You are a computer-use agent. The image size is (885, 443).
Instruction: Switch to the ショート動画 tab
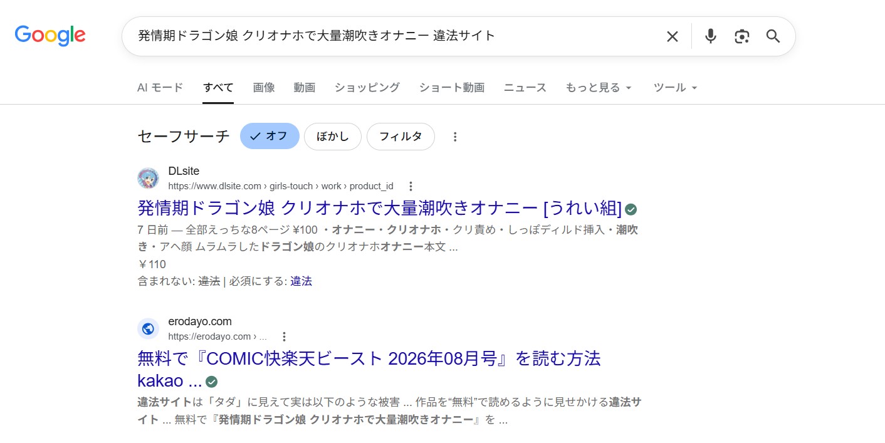click(x=452, y=88)
